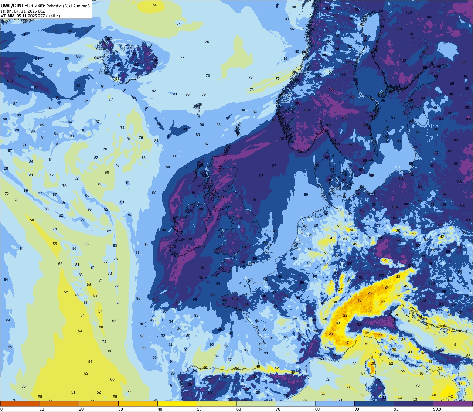The width and height of the screenshot is (473, 412).
Task: Click the 90–95 dark blue legend swatch
Action: [x=374, y=404]
